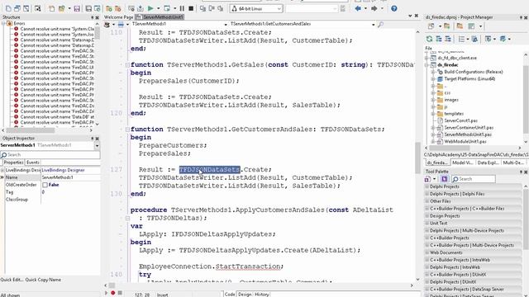Image resolution: width=529 pixels, height=297 pixels.
Task: Collapse the GetSales function code fold
Action: pos(127,64)
